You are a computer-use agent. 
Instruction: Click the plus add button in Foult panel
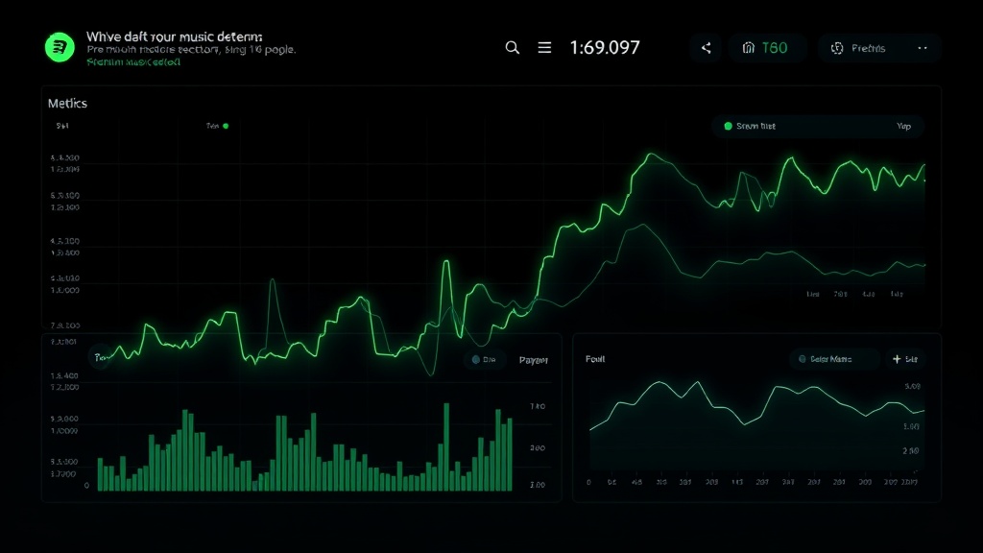[904, 359]
